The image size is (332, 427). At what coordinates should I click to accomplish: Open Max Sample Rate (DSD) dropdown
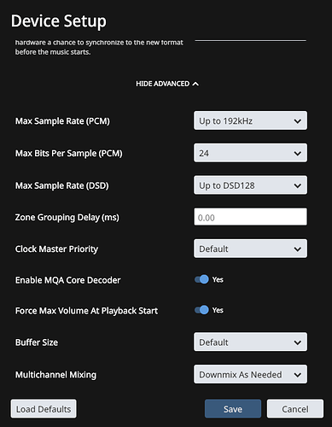pos(250,185)
